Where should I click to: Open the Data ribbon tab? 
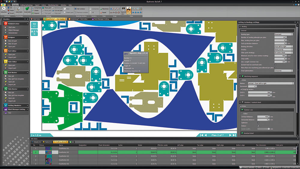(x=9, y=5)
